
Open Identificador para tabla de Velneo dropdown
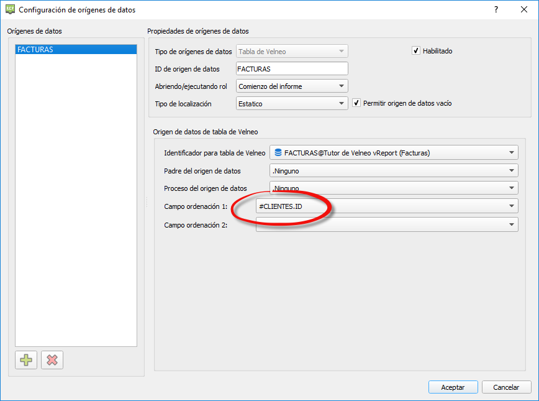[x=393, y=152]
